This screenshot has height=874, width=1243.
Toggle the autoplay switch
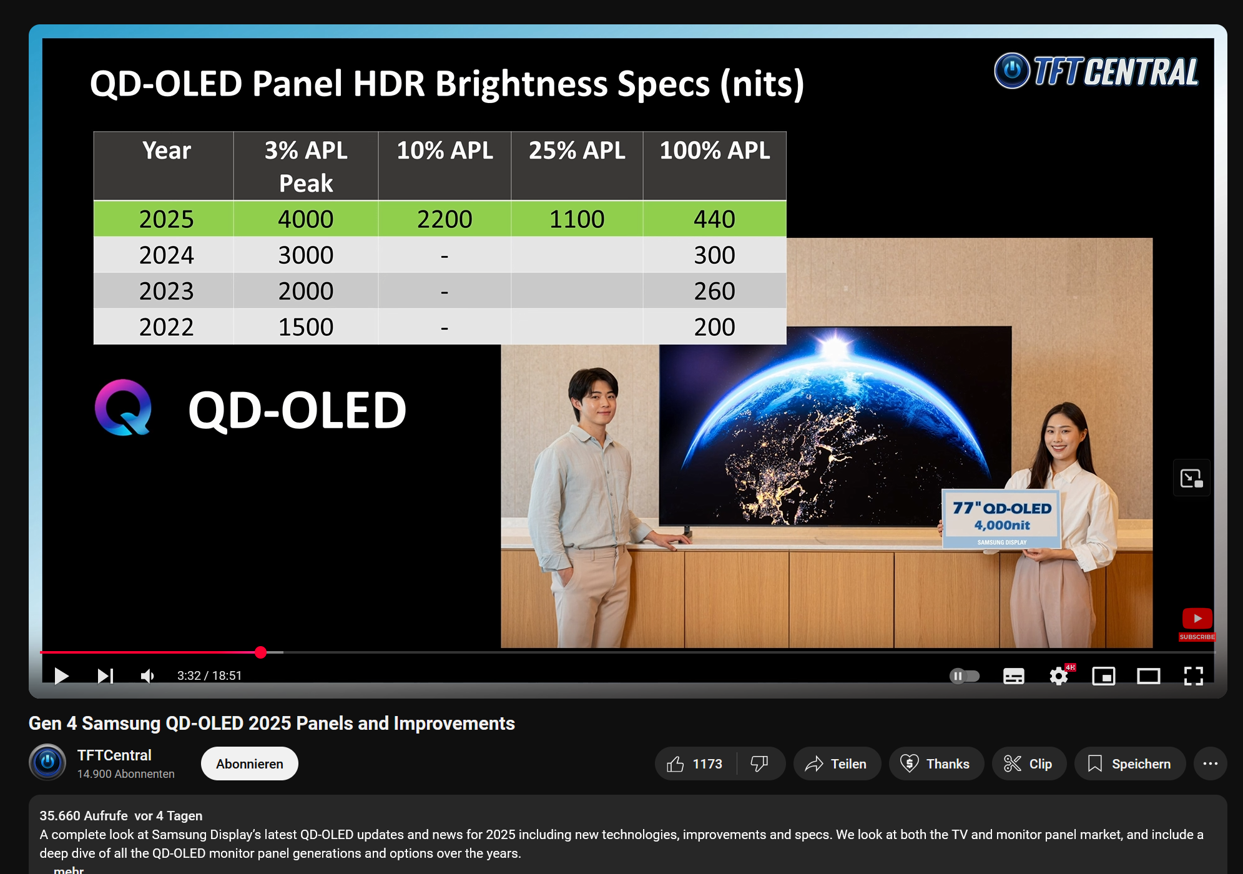point(964,675)
